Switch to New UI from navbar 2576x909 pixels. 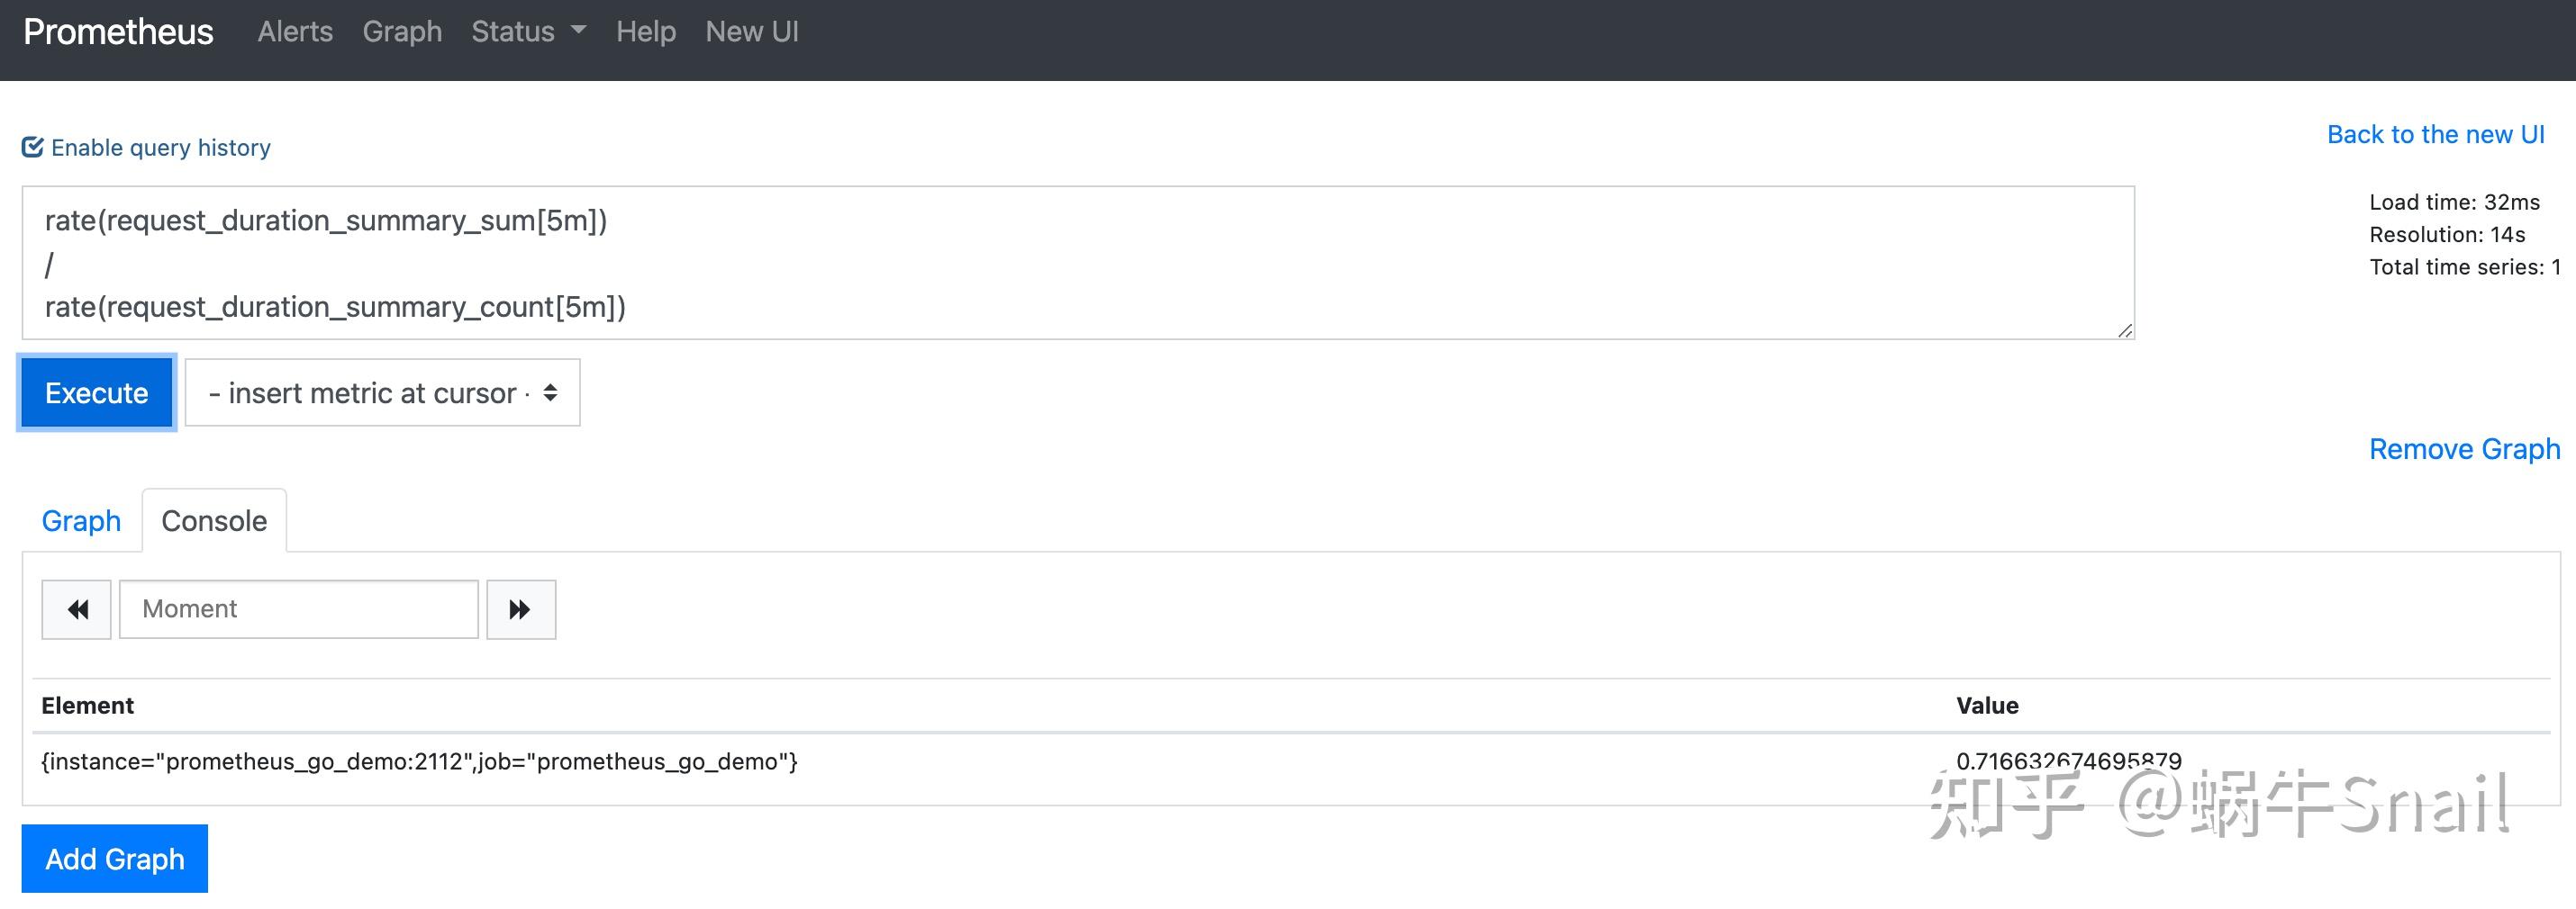pyautogui.click(x=752, y=32)
